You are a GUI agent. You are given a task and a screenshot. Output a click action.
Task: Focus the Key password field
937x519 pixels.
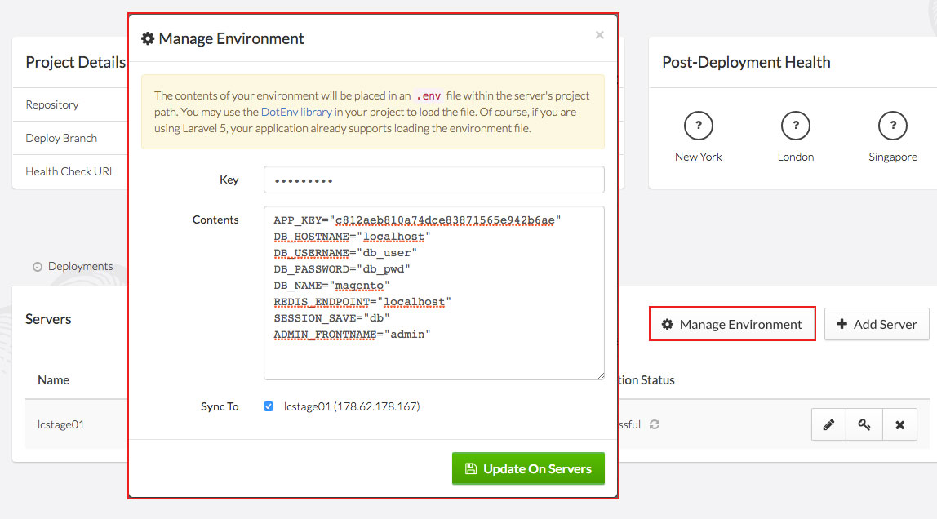coord(433,180)
